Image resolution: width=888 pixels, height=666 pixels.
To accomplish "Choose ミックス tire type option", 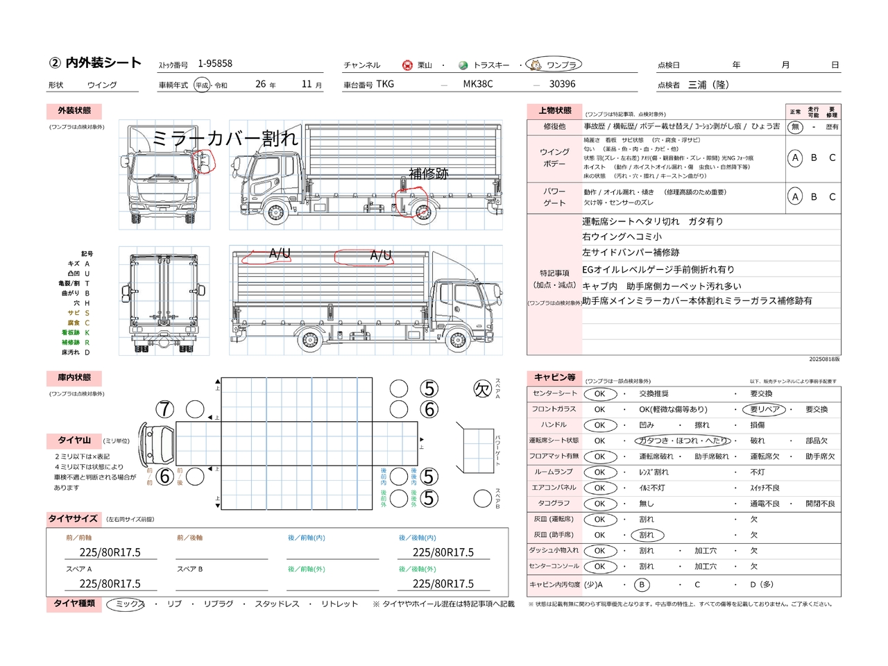I will click(127, 604).
